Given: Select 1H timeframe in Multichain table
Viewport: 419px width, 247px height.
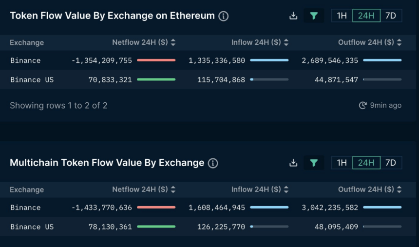Looking at the screenshot, I should click(342, 163).
